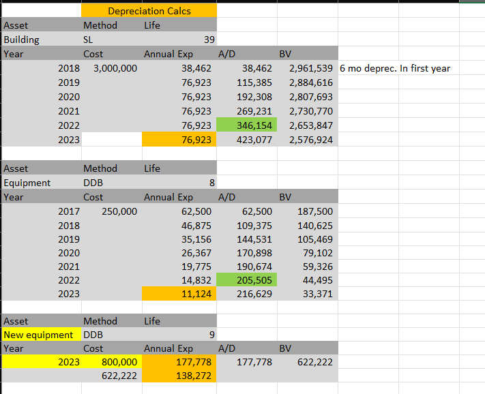Select equipment book value 187,500
The image size is (485, 394).
[308, 211]
